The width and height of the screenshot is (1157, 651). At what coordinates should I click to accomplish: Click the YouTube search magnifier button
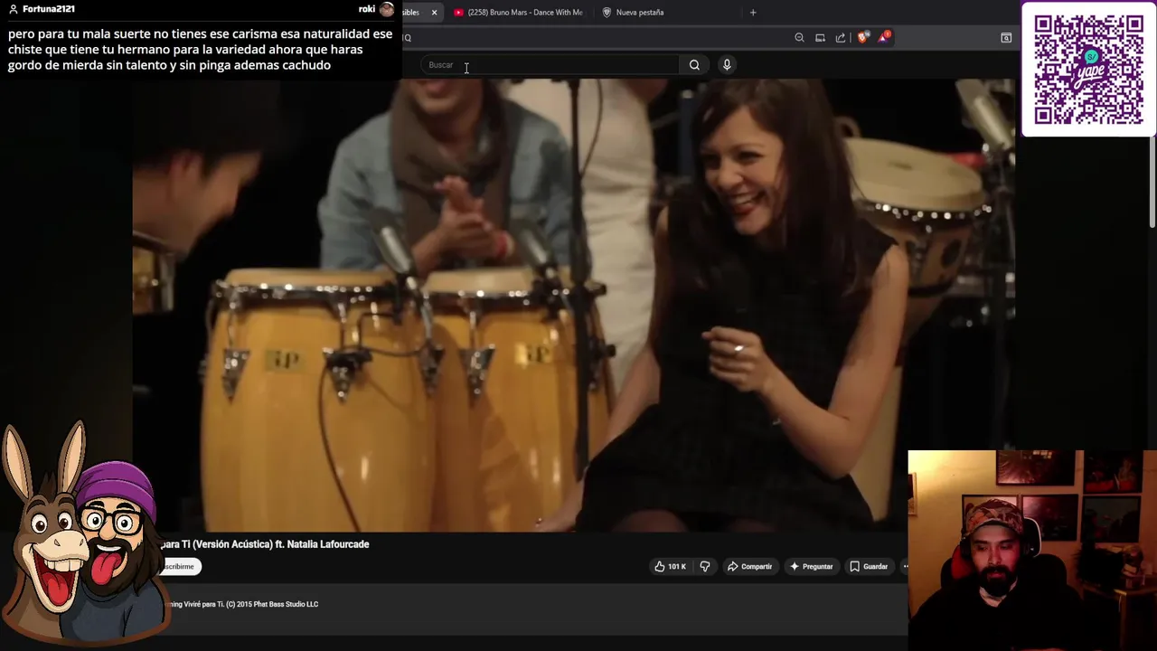(694, 65)
